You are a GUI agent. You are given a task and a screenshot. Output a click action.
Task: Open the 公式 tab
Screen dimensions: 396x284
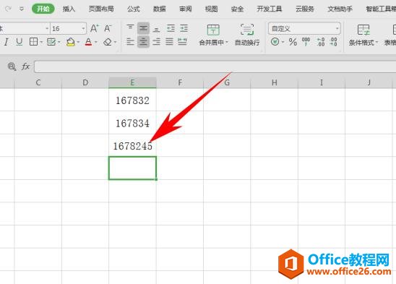point(134,9)
